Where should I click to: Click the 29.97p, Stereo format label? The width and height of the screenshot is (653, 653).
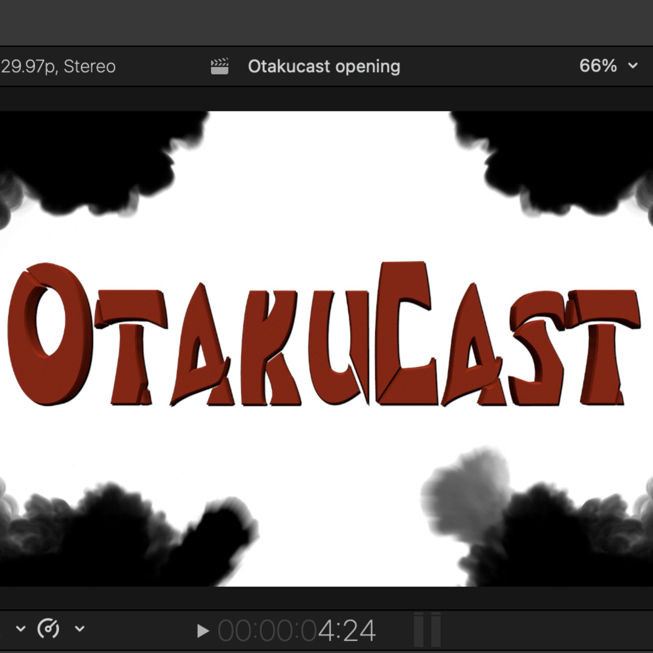click(58, 66)
